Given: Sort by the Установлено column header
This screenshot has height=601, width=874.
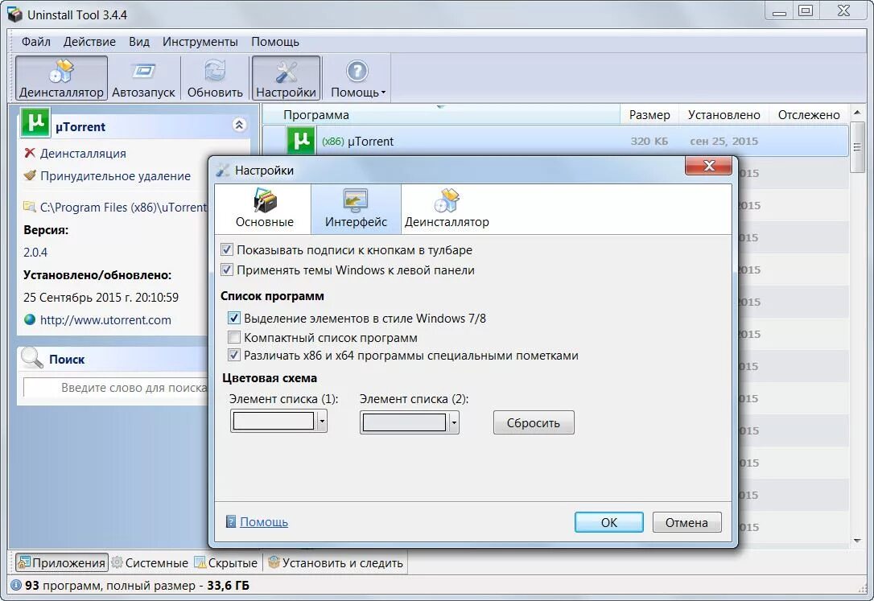Looking at the screenshot, I should click(724, 115).
